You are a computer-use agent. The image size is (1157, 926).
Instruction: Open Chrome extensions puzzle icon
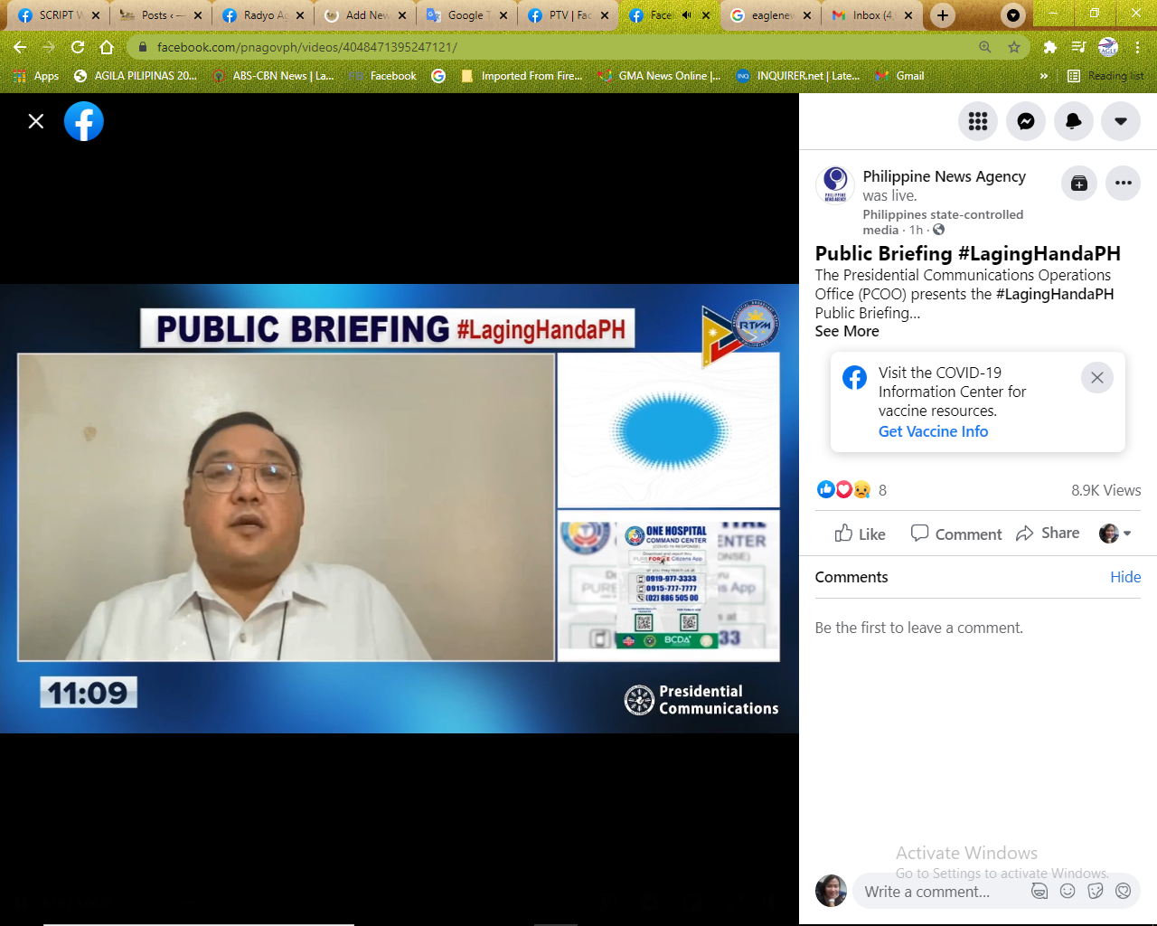(1049, 47)
